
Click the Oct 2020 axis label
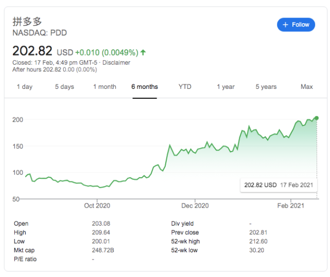point(97,206)
